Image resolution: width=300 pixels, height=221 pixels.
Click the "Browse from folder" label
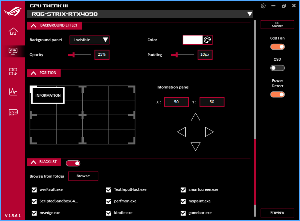point(47,176)
